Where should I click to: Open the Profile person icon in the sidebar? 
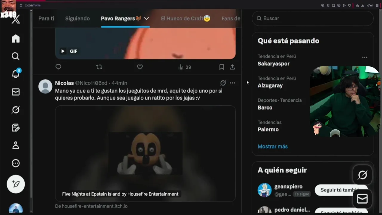coord(16,145)
